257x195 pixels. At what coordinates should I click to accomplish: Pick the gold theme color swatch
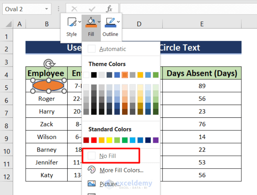[140, 75]
